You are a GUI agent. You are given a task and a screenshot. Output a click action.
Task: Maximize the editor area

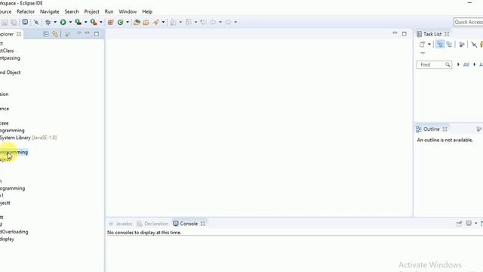(405, 34)
